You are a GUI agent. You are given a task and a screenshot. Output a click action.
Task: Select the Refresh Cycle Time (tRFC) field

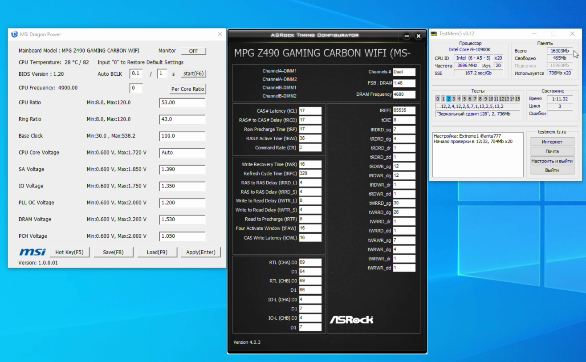click(310, 174)
